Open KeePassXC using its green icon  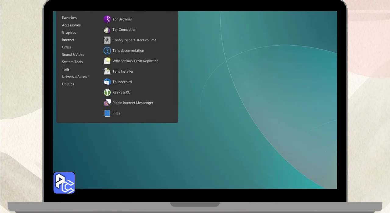(x=107, y=93)
